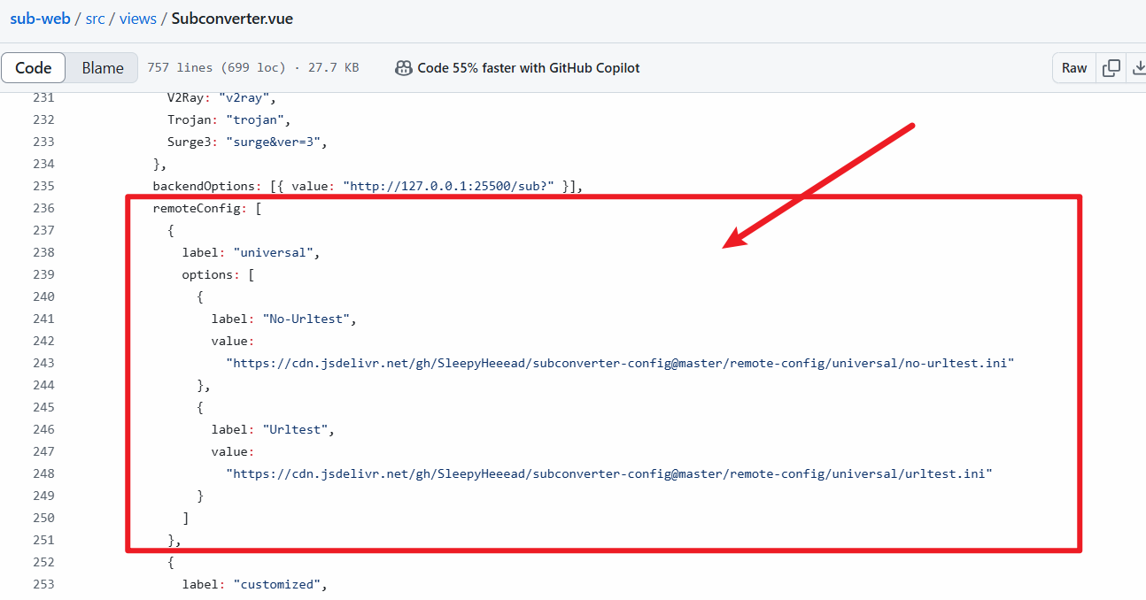The height and width of the screenshot is (600, 1146).
Task: Click the backendOptions code line
Action: [367, 186]
